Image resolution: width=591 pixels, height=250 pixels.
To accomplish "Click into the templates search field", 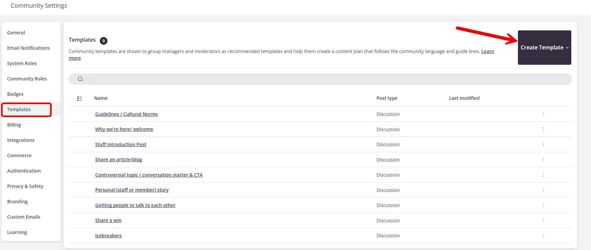I will coord(320,79).
